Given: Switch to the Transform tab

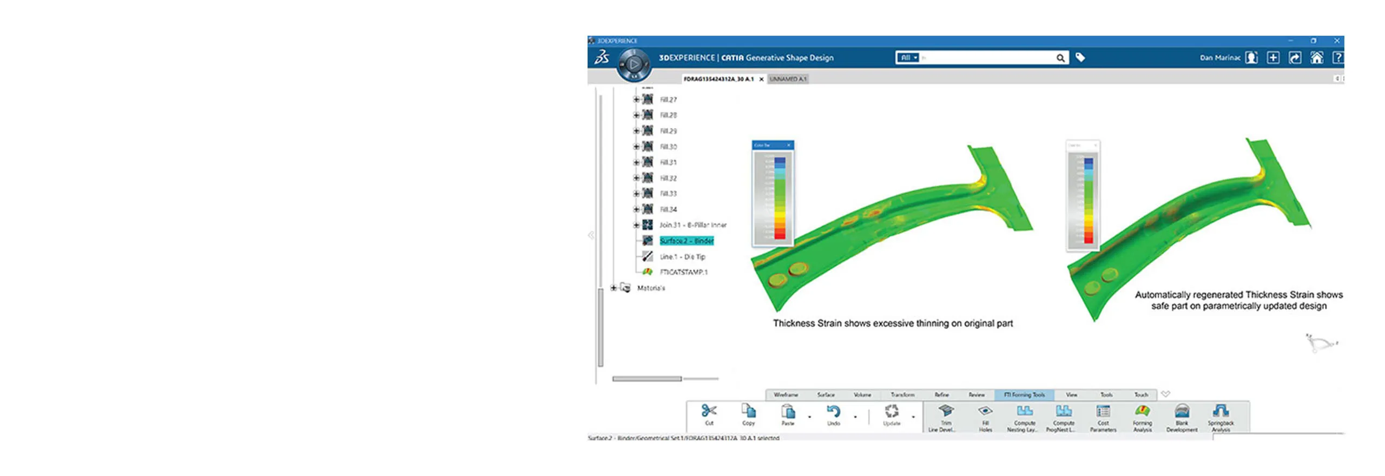Looking at the screenshot, I should pyautogui.click(x=902, y=395).
